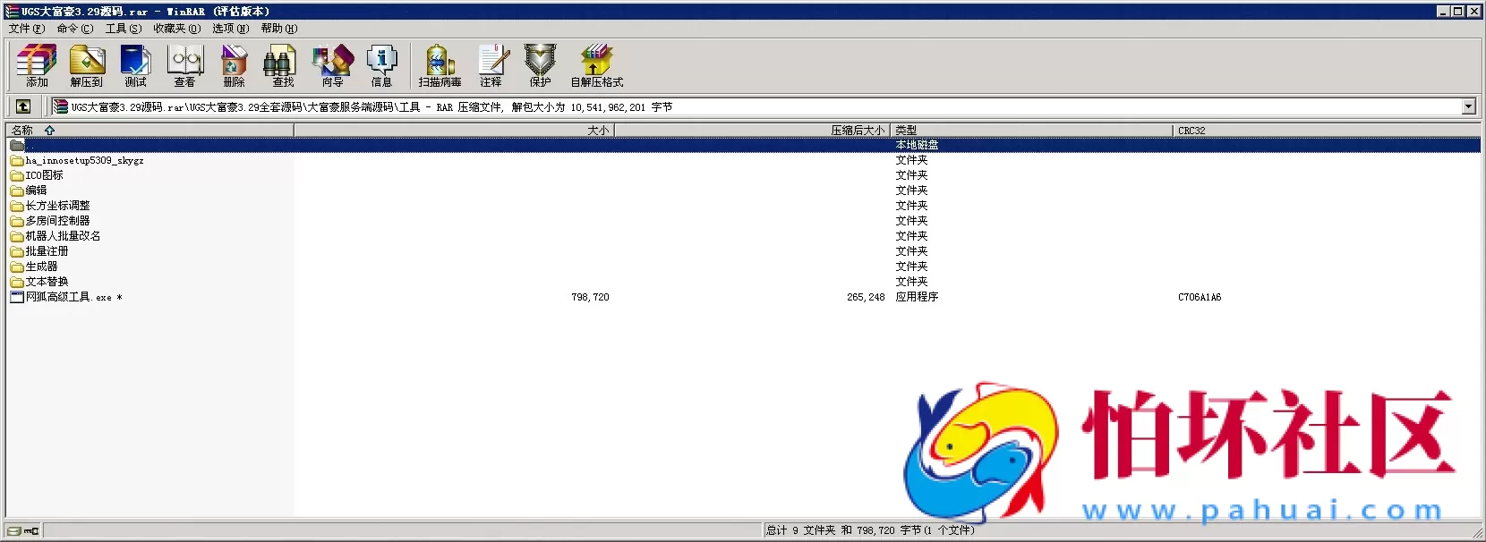
Task: Click the C706A1A6 CRC value
Action: [x=1200, y=297]
